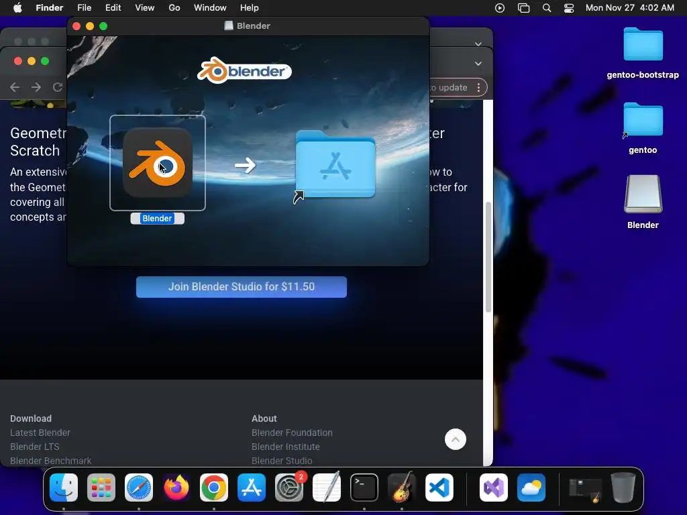The width and height of the screenshot is (687, 515).
Task: Click the Blender label under app icon
Action: (157, 218)
